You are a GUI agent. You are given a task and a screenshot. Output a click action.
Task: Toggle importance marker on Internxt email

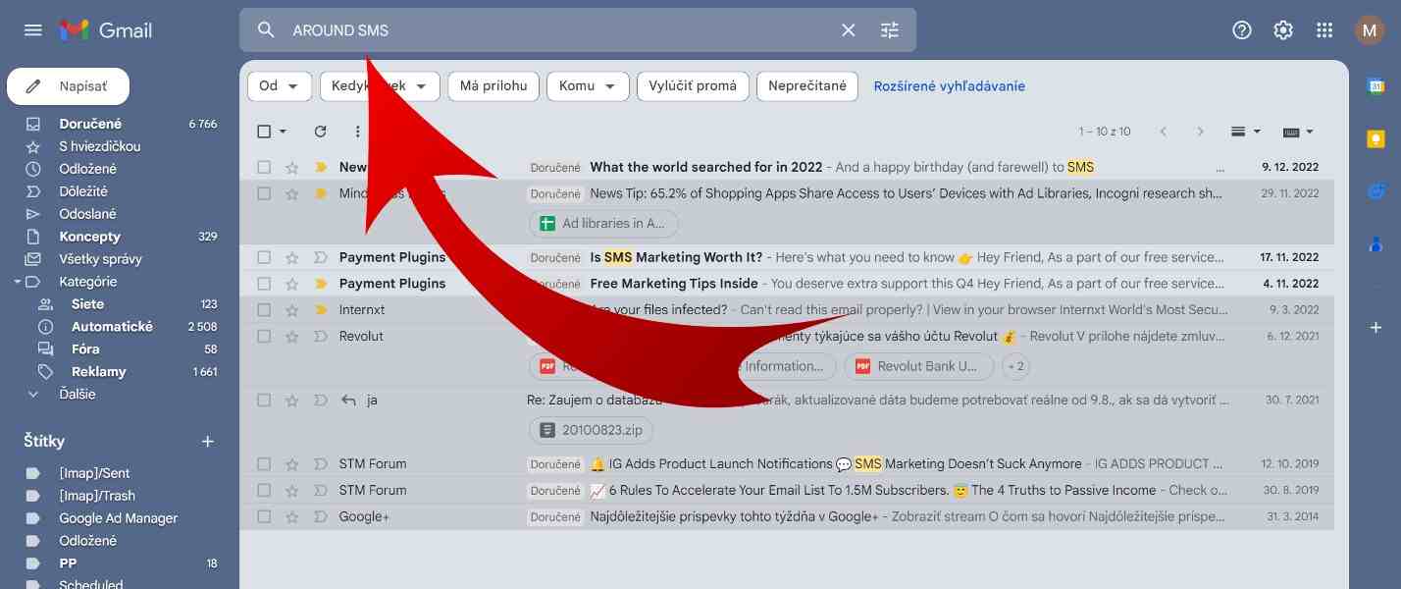320,309
